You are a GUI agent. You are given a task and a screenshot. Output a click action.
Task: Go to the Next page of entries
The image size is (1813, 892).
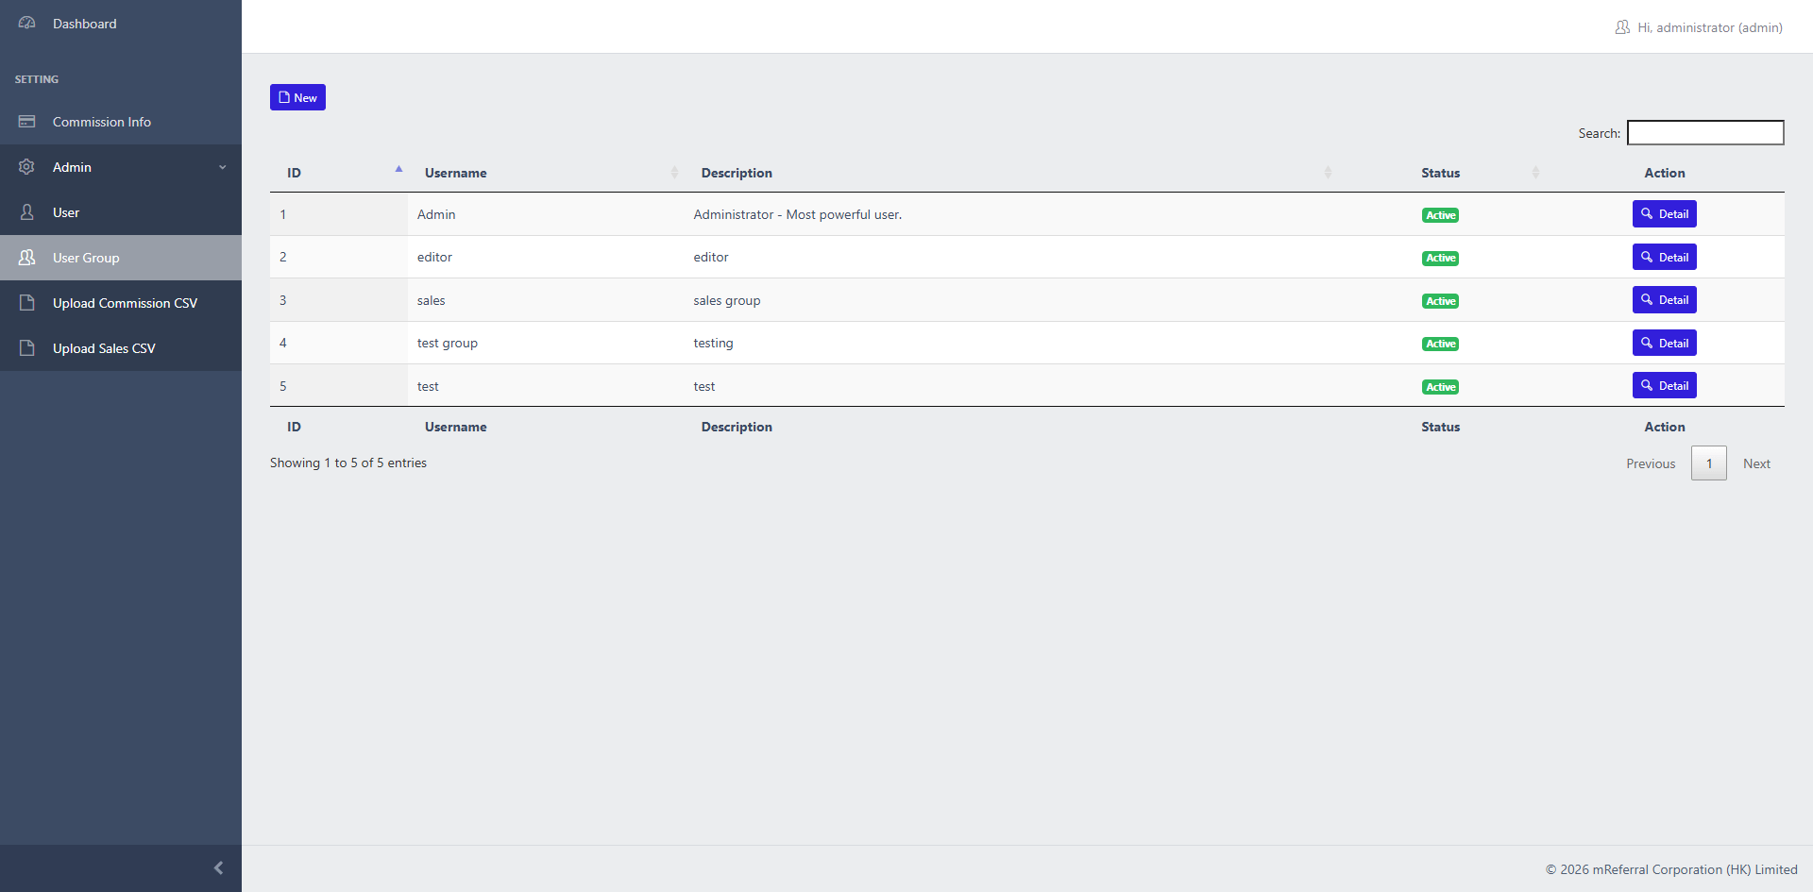(x=1755, y=463)
